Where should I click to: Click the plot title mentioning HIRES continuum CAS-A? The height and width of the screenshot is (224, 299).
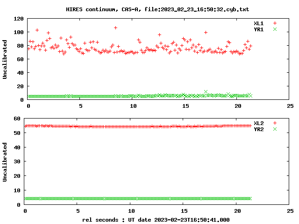[157, 9]
